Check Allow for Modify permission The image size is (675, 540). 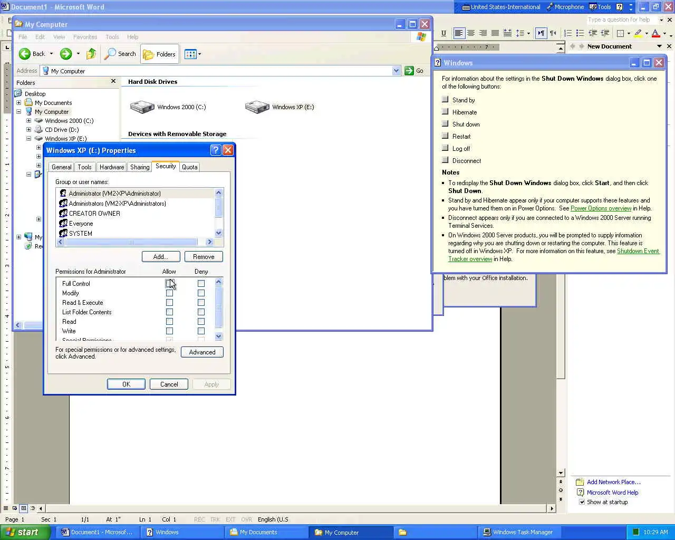coord(169,293)
